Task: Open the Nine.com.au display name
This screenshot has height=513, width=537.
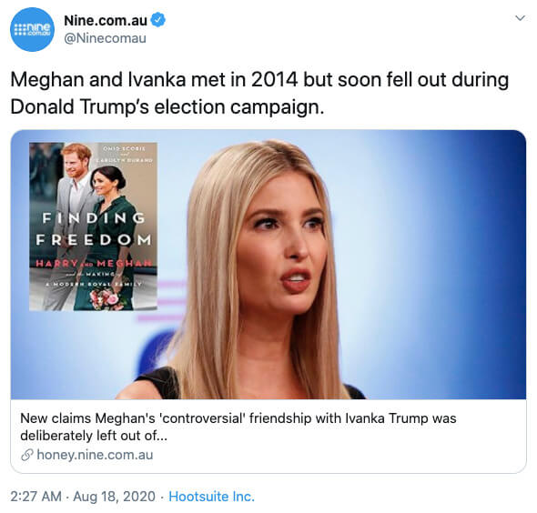Action: [106, 21]
